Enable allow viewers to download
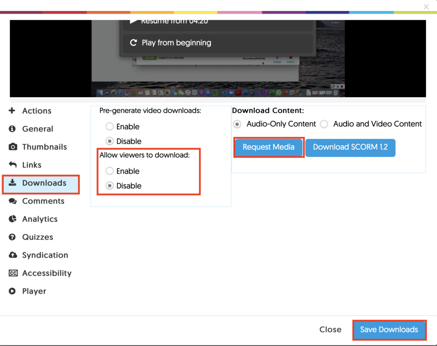Screen dimensions: 437x346 (x=110, y=171)
